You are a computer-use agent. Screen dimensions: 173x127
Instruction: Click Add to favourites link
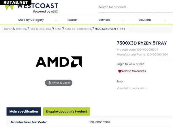pyautogui.click(x=134, y=71)
